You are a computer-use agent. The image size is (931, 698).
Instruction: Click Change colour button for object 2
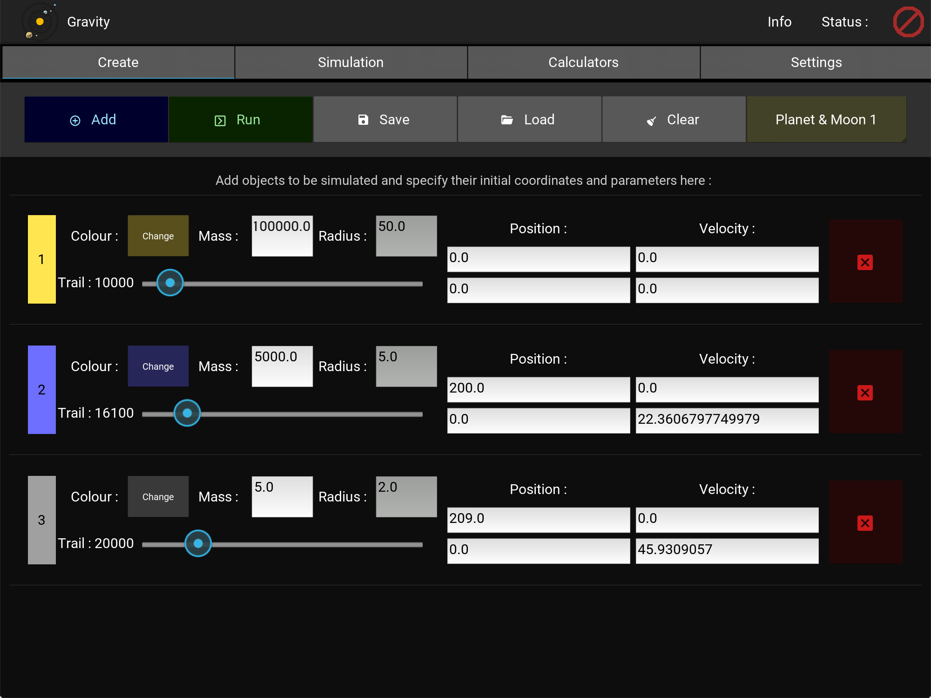coord(158,366)
